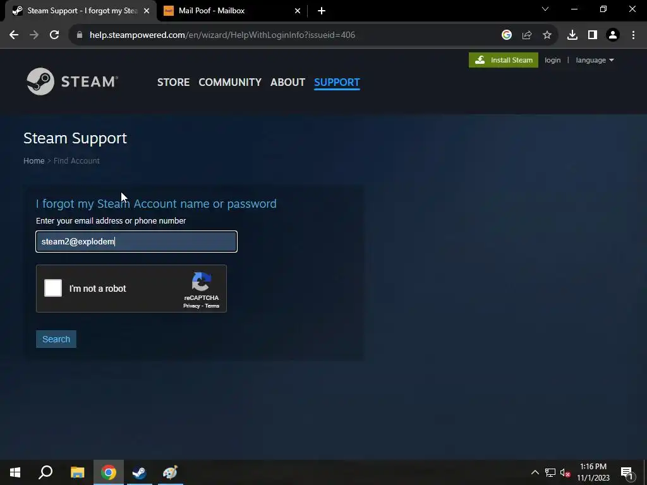Click the Steam logo
The width and height of the screenshot is (647, 485).
point(72,81)
